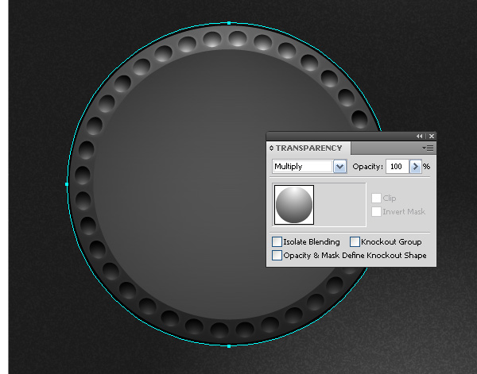Toggle the Clip checkbox

pos(376,198)
